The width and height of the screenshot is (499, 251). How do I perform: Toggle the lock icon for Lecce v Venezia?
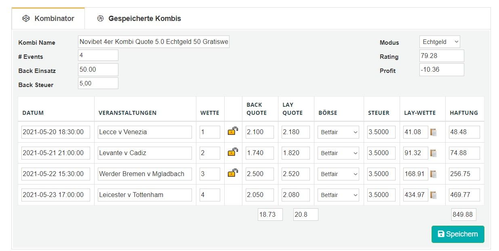tap(233, 131)
